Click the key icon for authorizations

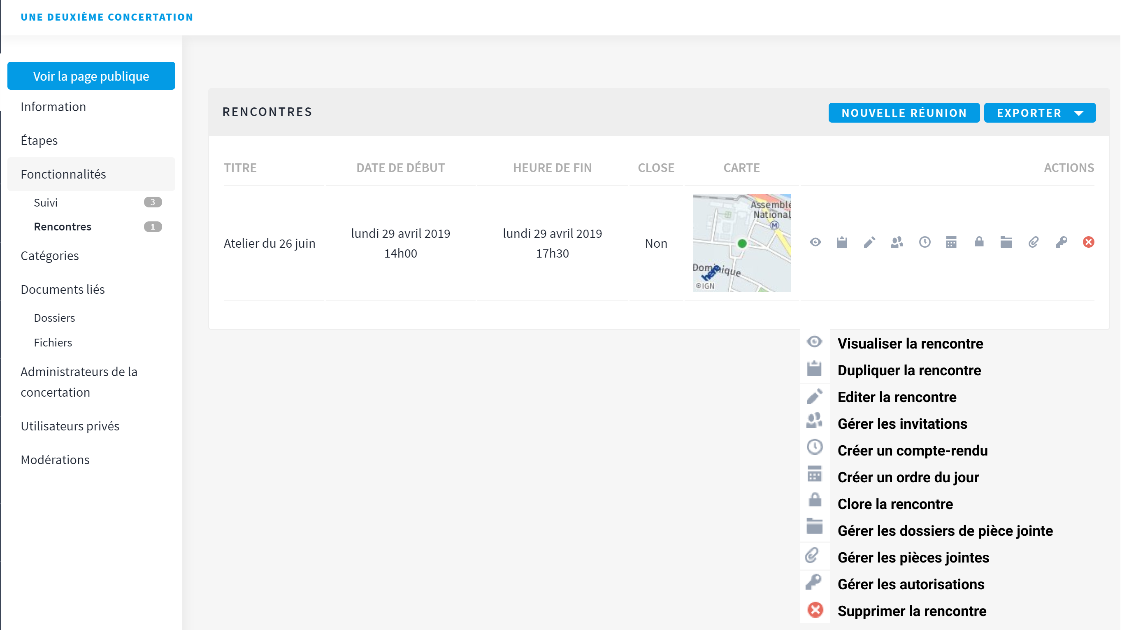(1061, 242)
